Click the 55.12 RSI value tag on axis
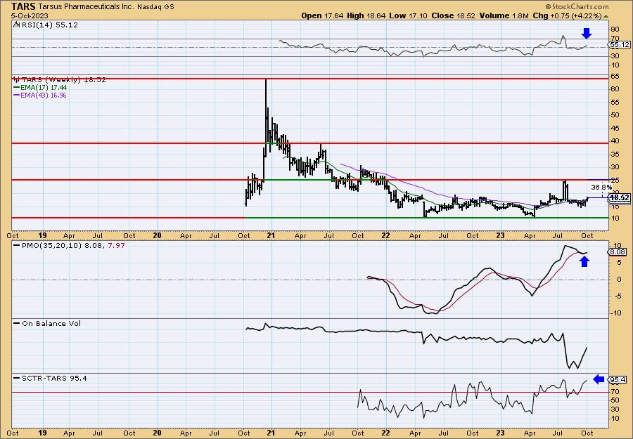The height and width of the screenshot is (439, 633). tap(620, 45)
